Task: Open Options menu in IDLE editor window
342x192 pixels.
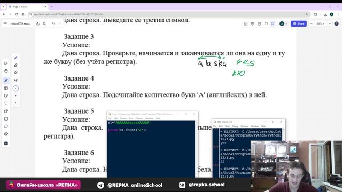Action: (139, 118)
